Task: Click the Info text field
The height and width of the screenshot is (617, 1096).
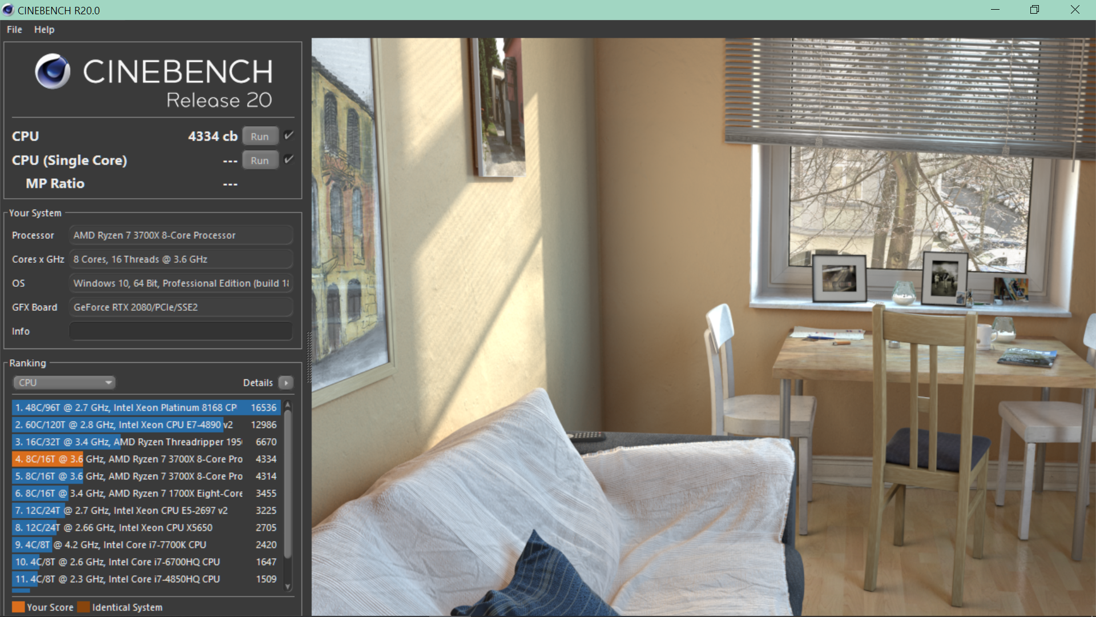Action: coord(180,331)
